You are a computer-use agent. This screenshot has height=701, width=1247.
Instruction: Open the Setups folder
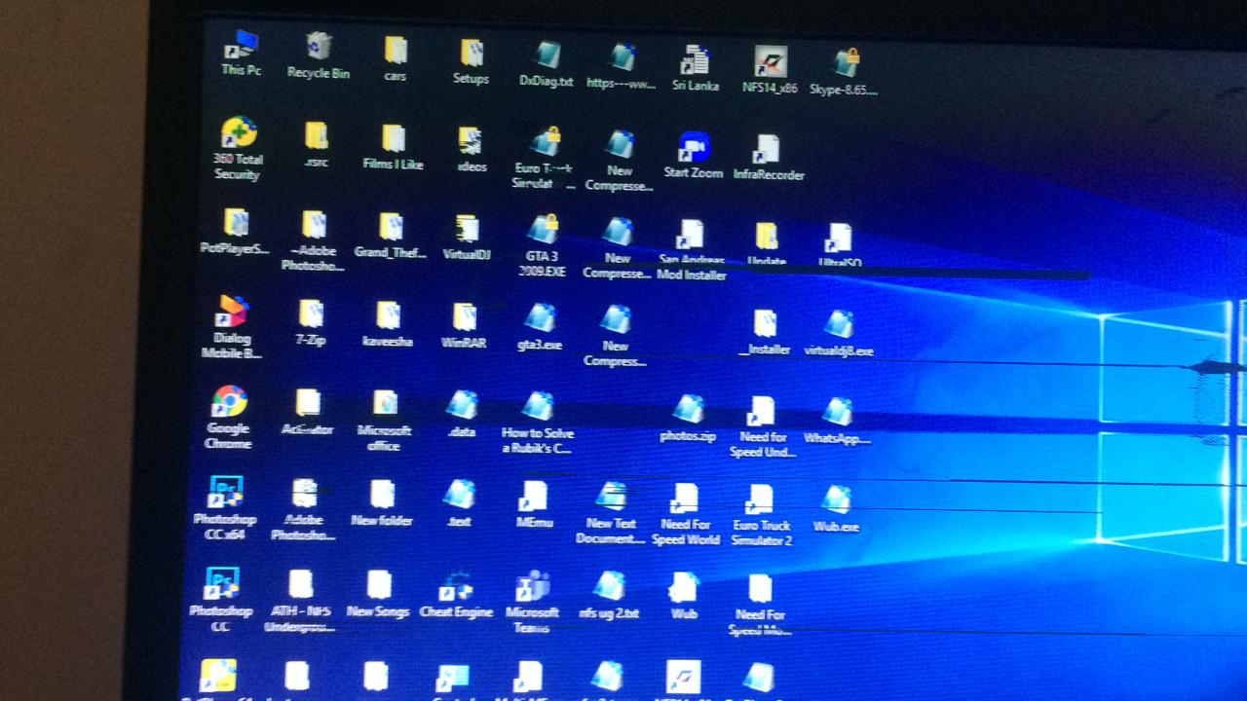click(x=471, y=61)
